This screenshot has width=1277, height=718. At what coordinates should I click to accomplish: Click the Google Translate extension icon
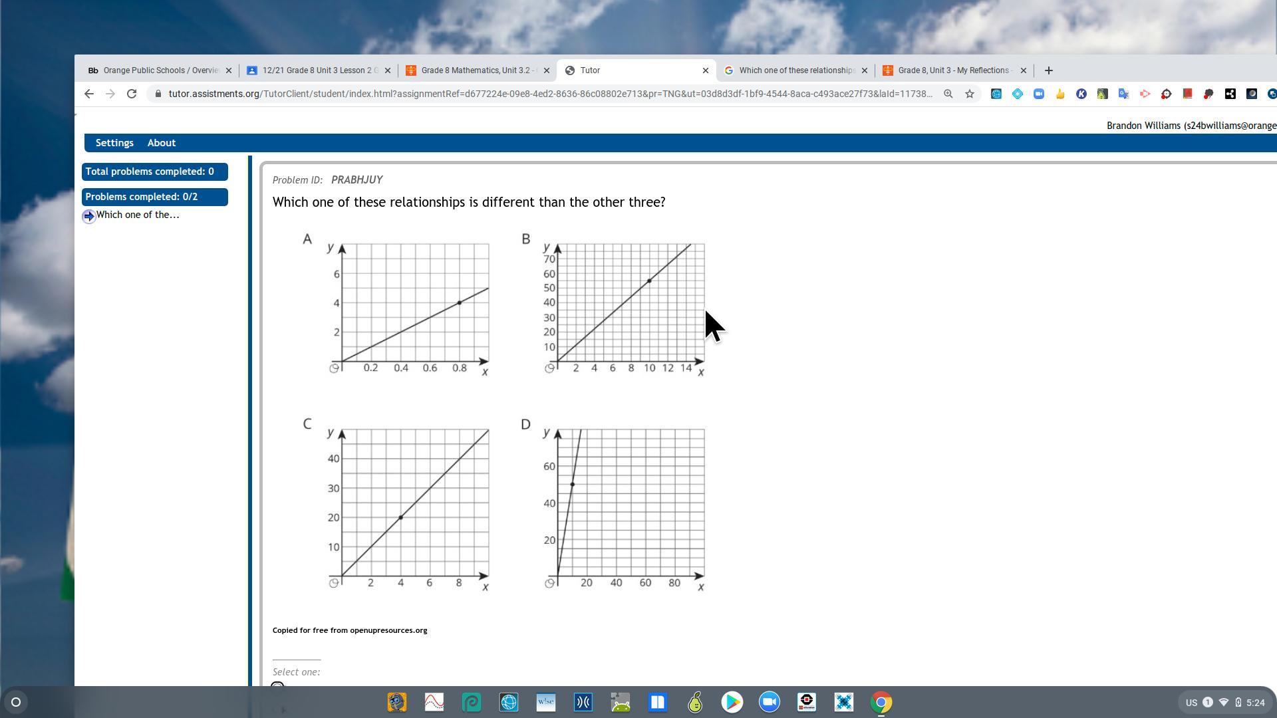(1124, 94)
